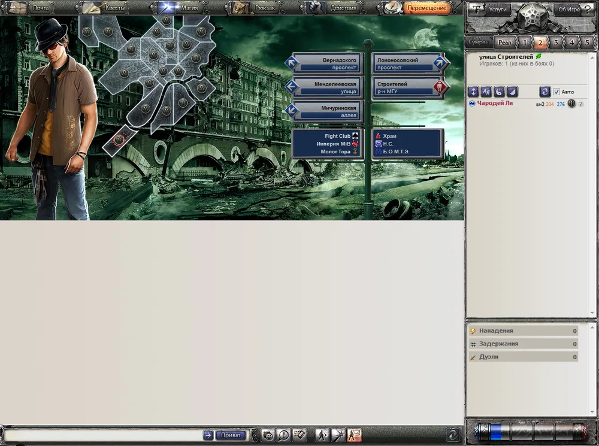Select layer tab 4
The height and width of the screenshot is (446, 599).
(x=572, y=43)
